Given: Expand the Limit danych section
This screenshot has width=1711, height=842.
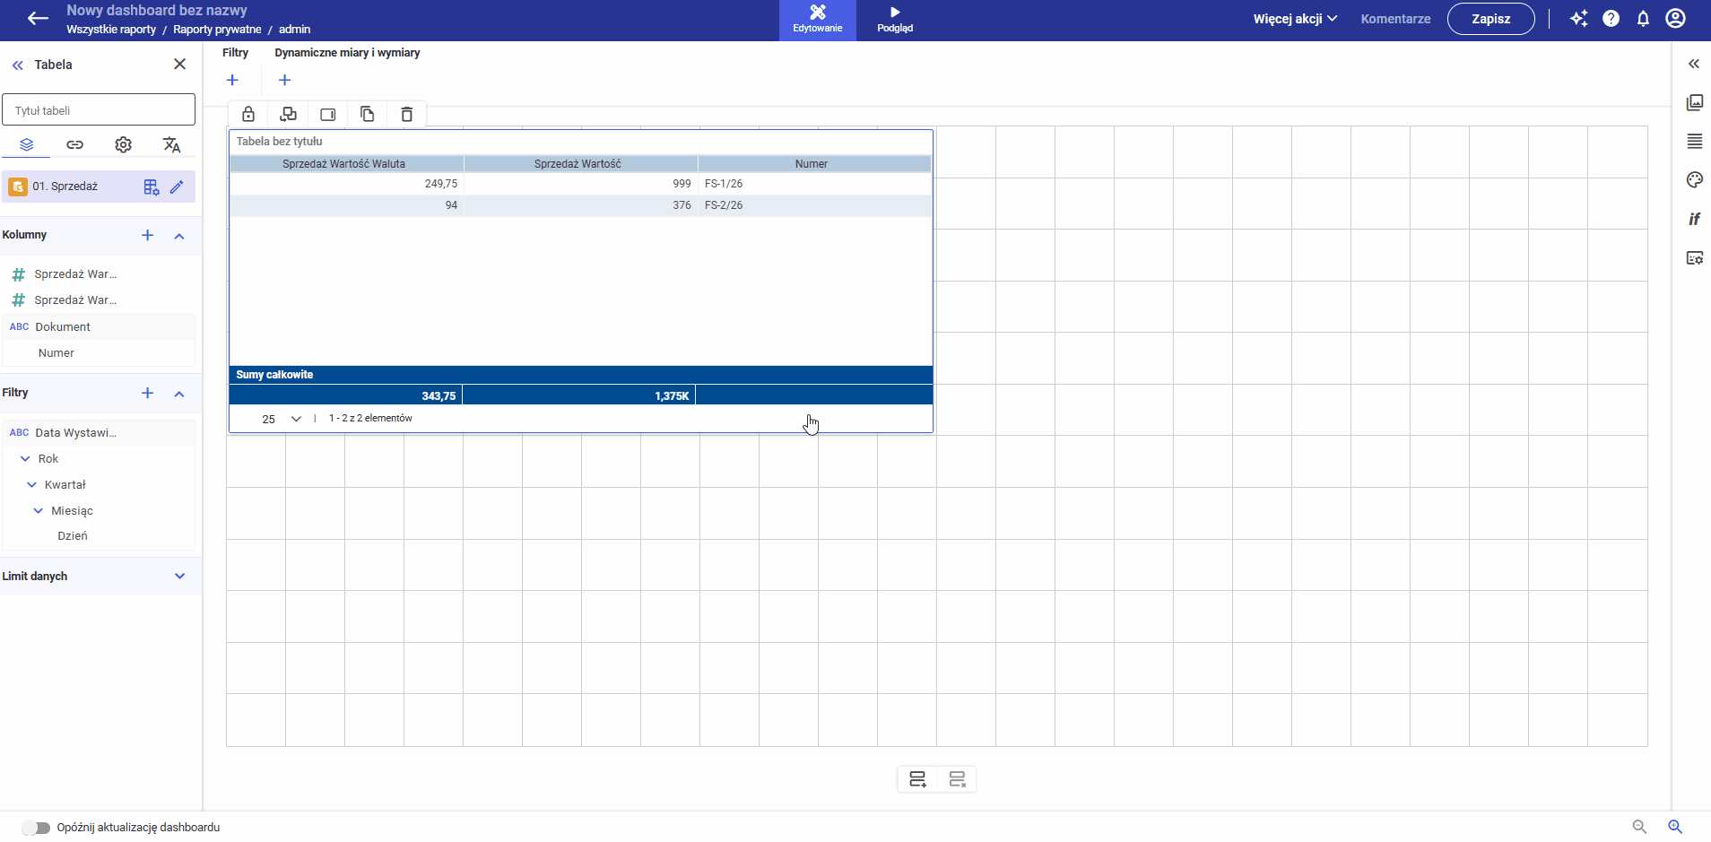Looking at the screenshot, I should (179, 577).
